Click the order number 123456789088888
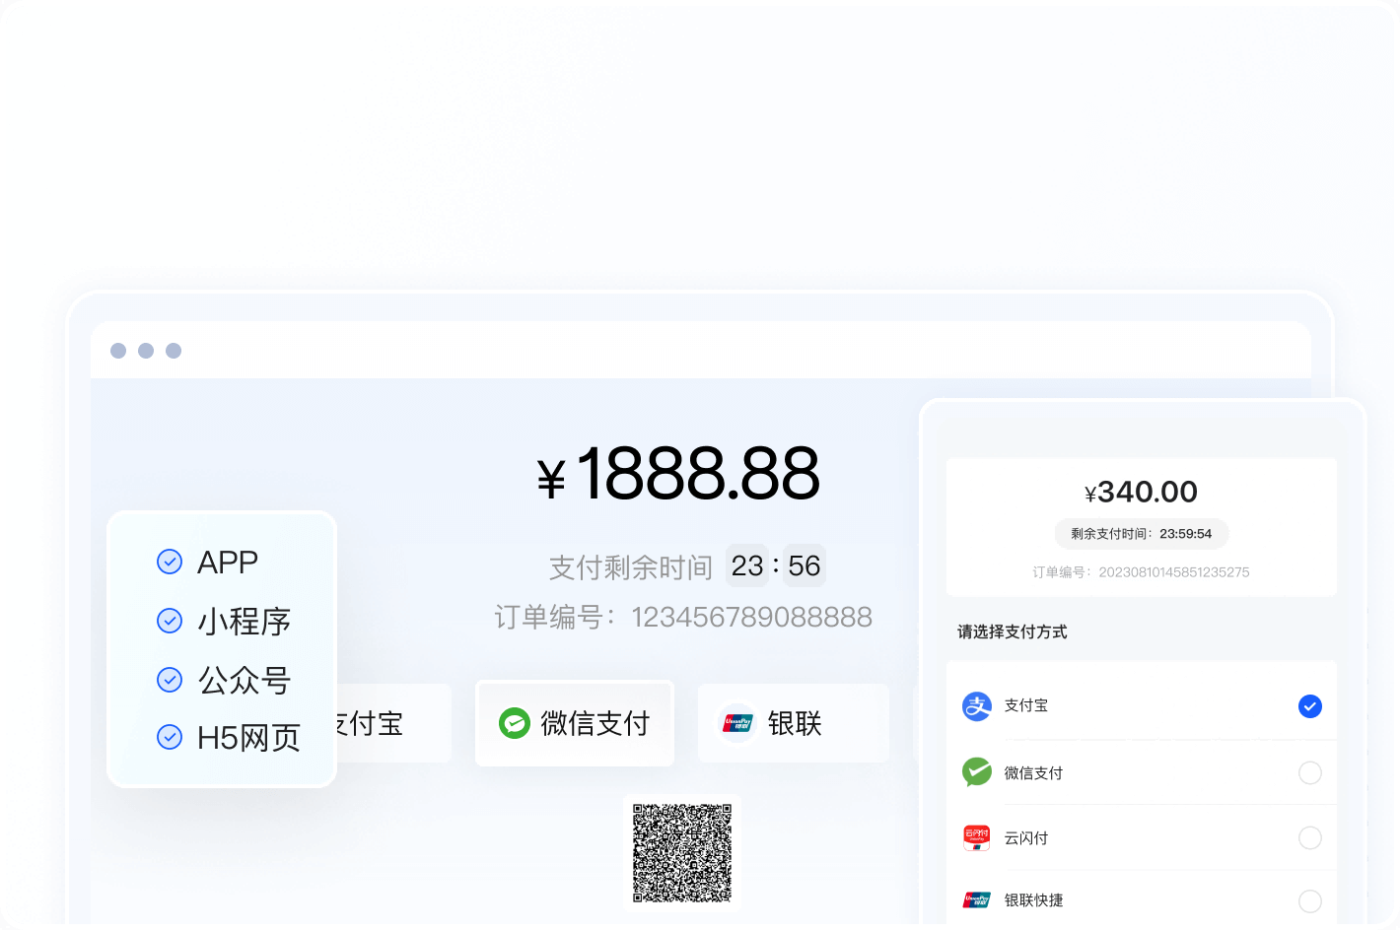1400x930 pixels. (x=751, y=618)
